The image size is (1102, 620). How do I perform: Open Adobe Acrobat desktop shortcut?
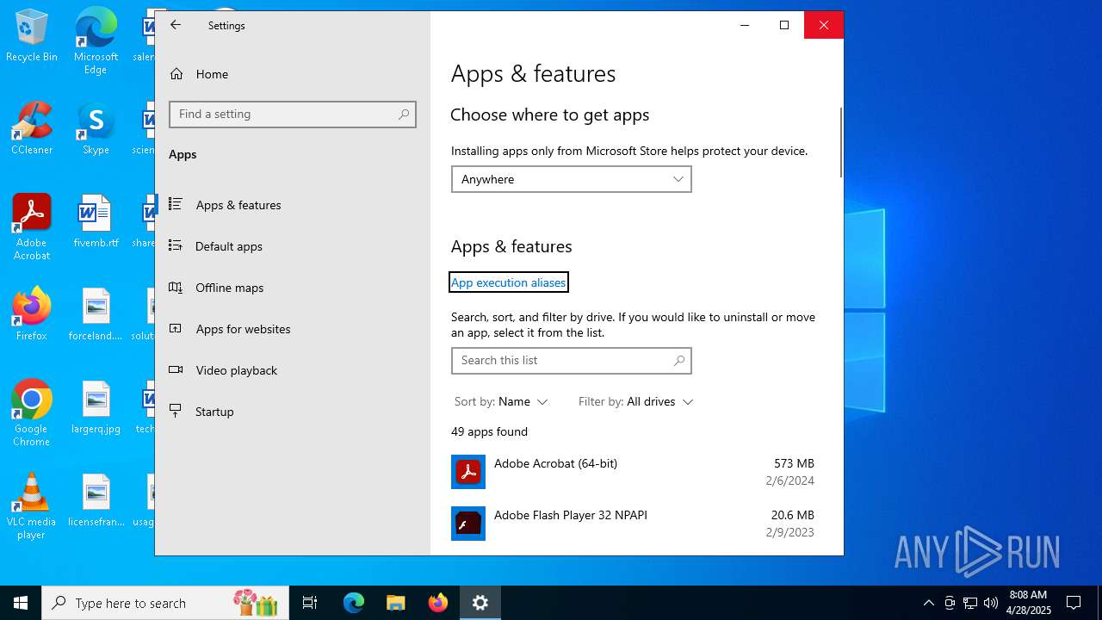[x=32, y=227]
